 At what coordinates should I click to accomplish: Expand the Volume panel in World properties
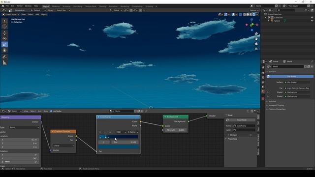pos(272,101)
